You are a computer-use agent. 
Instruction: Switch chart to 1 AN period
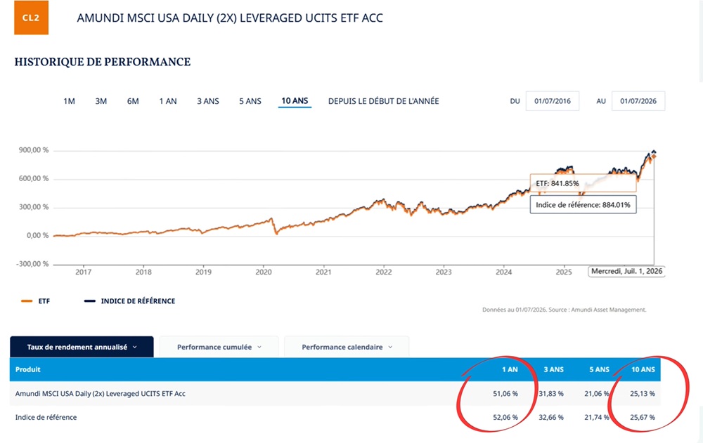point(168,101)
